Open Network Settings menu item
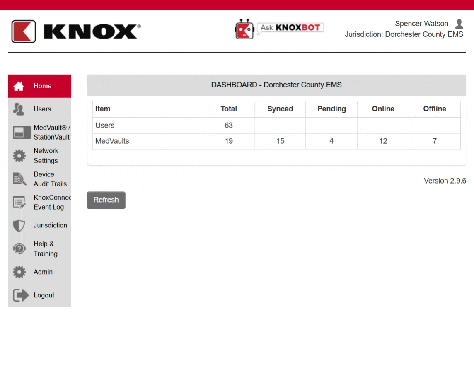 (40, 156)
